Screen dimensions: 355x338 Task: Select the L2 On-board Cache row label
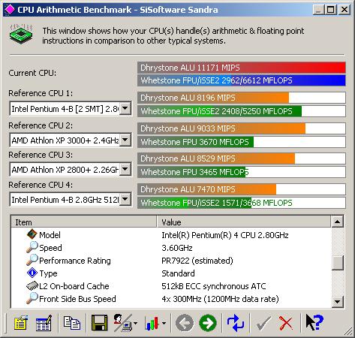click(x=74, y=286)
